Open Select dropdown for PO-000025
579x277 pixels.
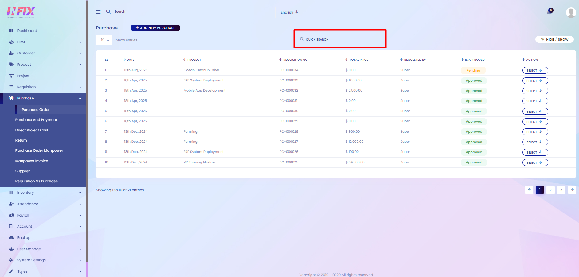point(535,162)
